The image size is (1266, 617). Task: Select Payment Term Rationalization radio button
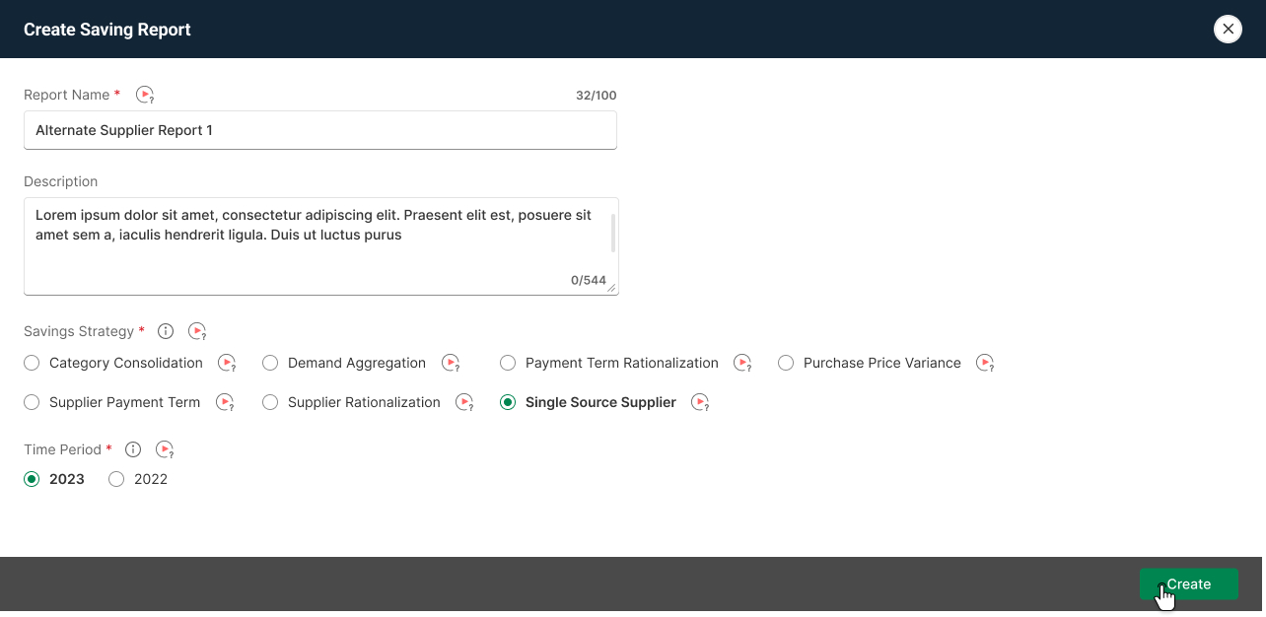coord(508,363)
